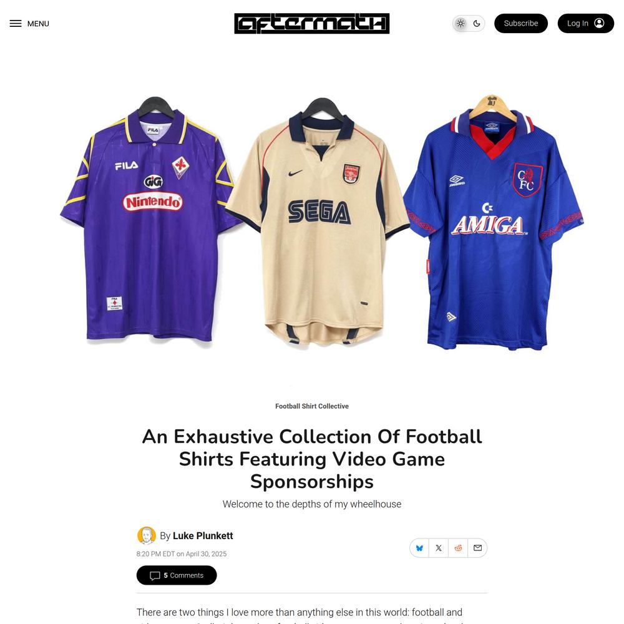Share article on X

click(x=439, y=548)
